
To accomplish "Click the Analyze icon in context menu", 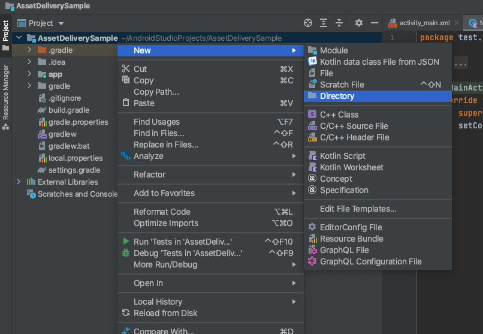I will click(126, 155).
